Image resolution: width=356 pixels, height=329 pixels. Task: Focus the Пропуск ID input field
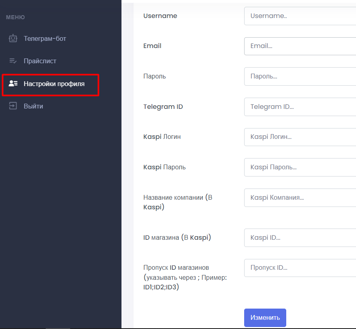pos(300,268)
